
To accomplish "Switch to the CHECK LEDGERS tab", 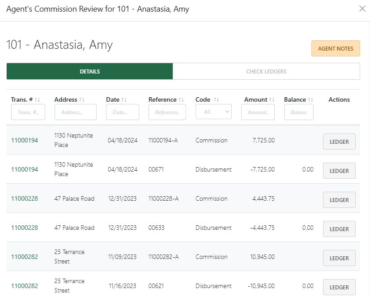I will pos(266,71).
